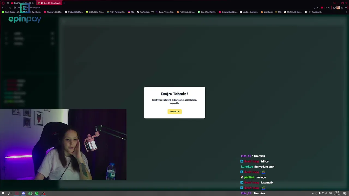Switch to the Big5 Türkiye tab

click(x=22, y=3)
